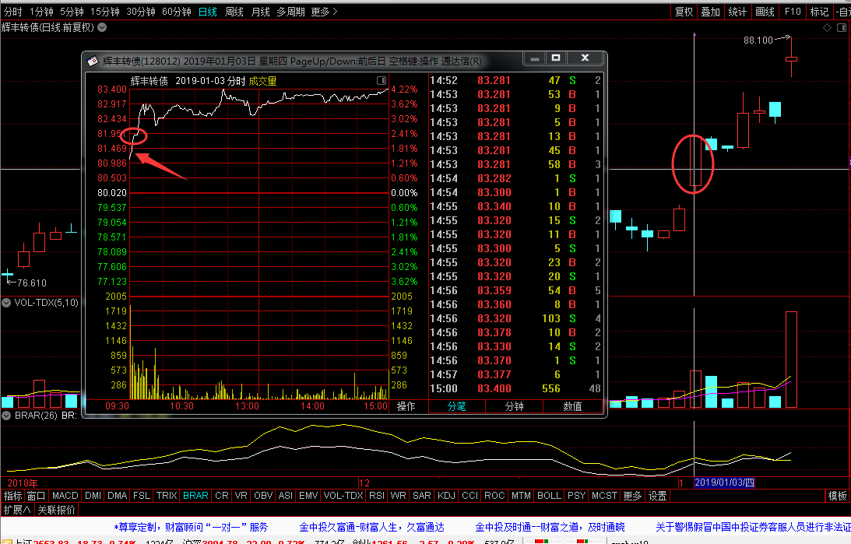Click the 复权 adjustment button
This screenshot has height=544, width=851.
coord(684,12)
